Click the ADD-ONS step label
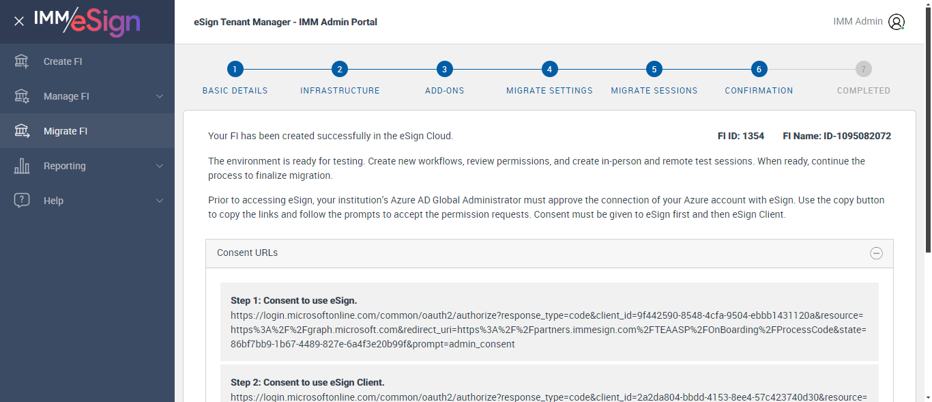932x402 pixels. pyautogui.click(x=445, y=91)
